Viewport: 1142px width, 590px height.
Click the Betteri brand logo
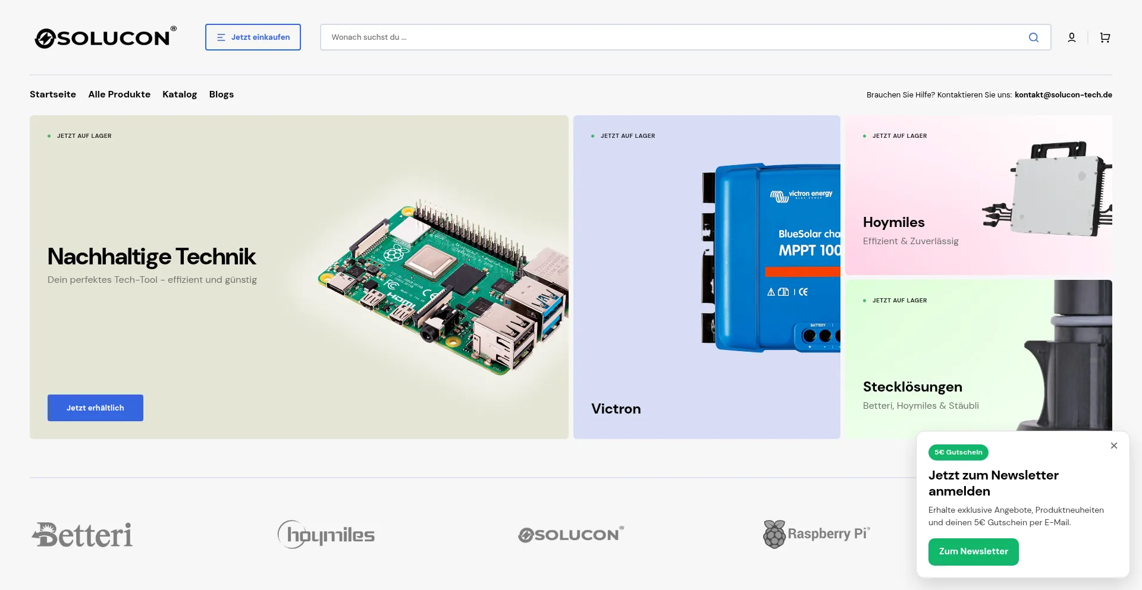(x=82, y=535)
